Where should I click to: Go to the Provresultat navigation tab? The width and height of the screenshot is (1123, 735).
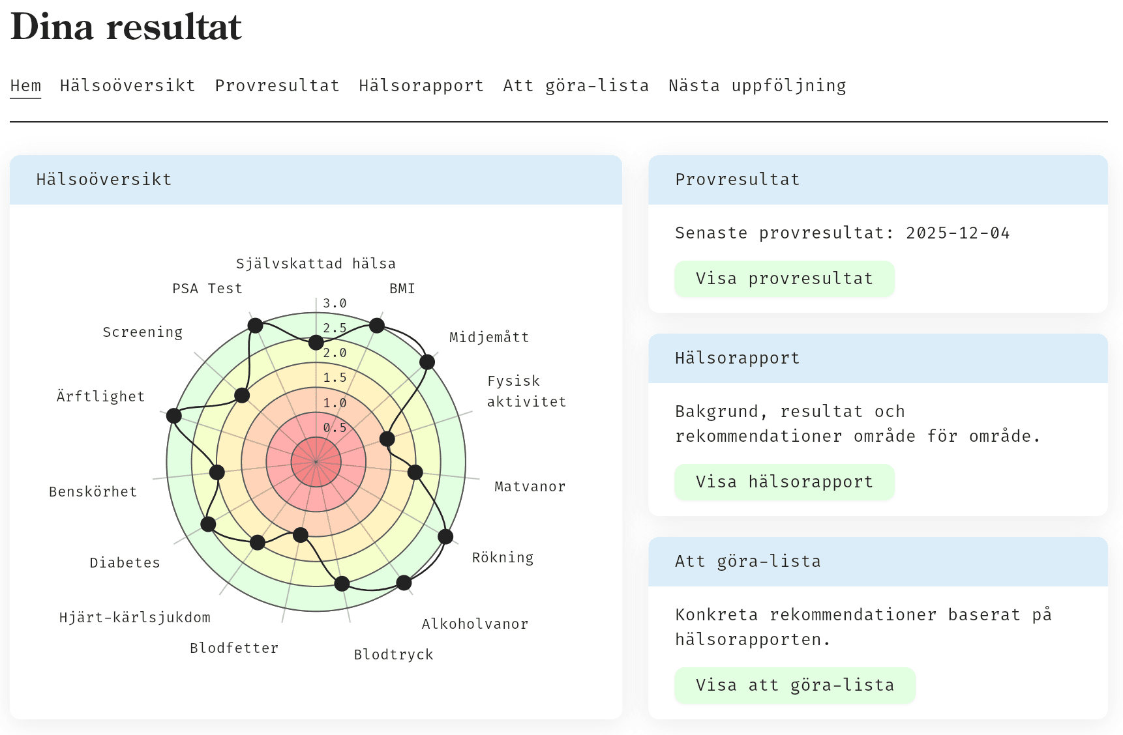277,86
